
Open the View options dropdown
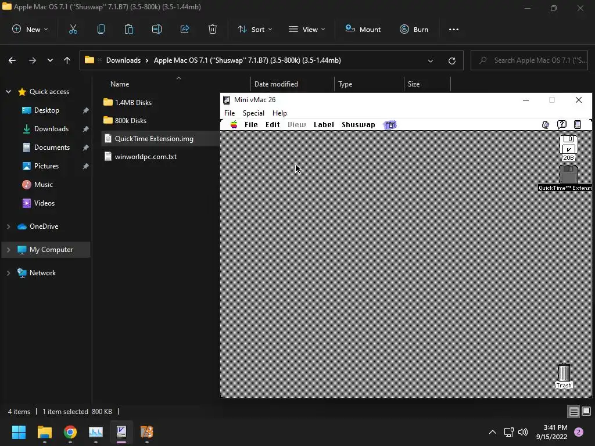pyautogui.click(x=307, y=29)
